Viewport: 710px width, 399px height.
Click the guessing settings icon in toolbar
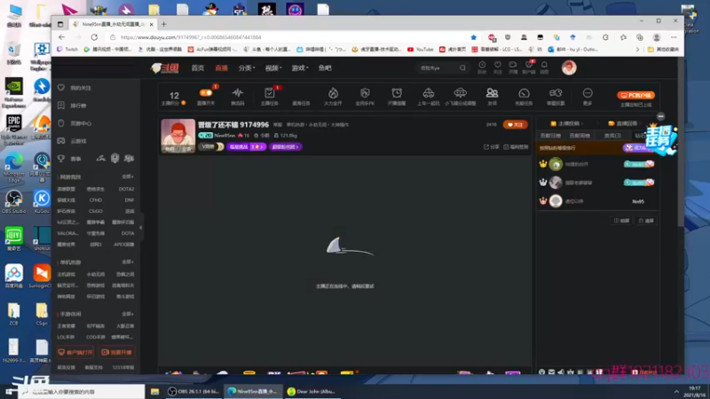pyautogui.click(x=556, y=93)
